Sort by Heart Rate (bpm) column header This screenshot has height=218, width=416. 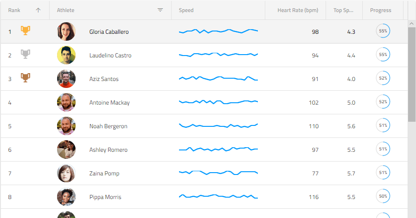click(x=297, y=10)
